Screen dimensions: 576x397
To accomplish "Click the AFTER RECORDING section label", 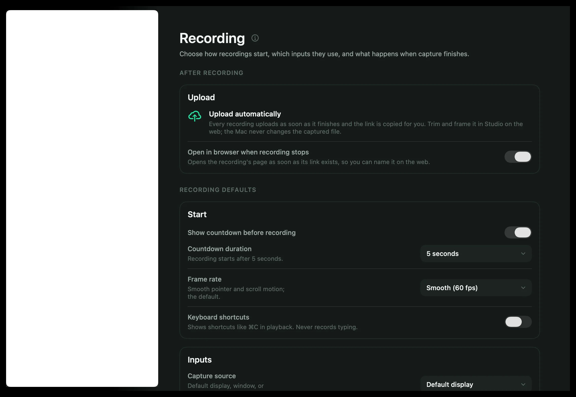I will coord(211,73).
